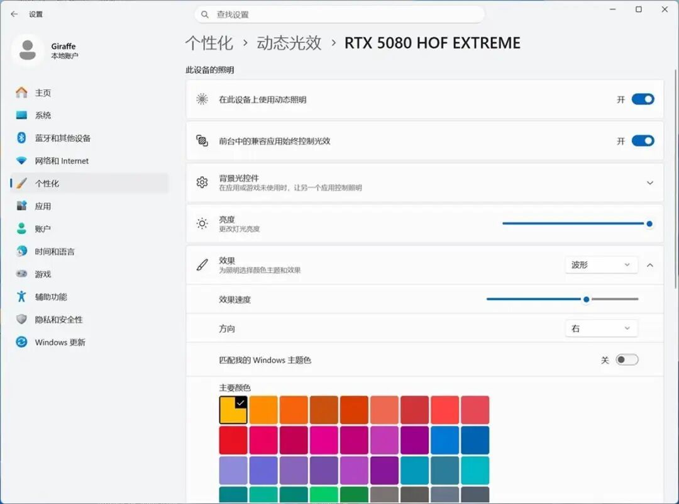Click the Personalization paintbrush icon
Screen dimensions: 679x504
[21, 183]
